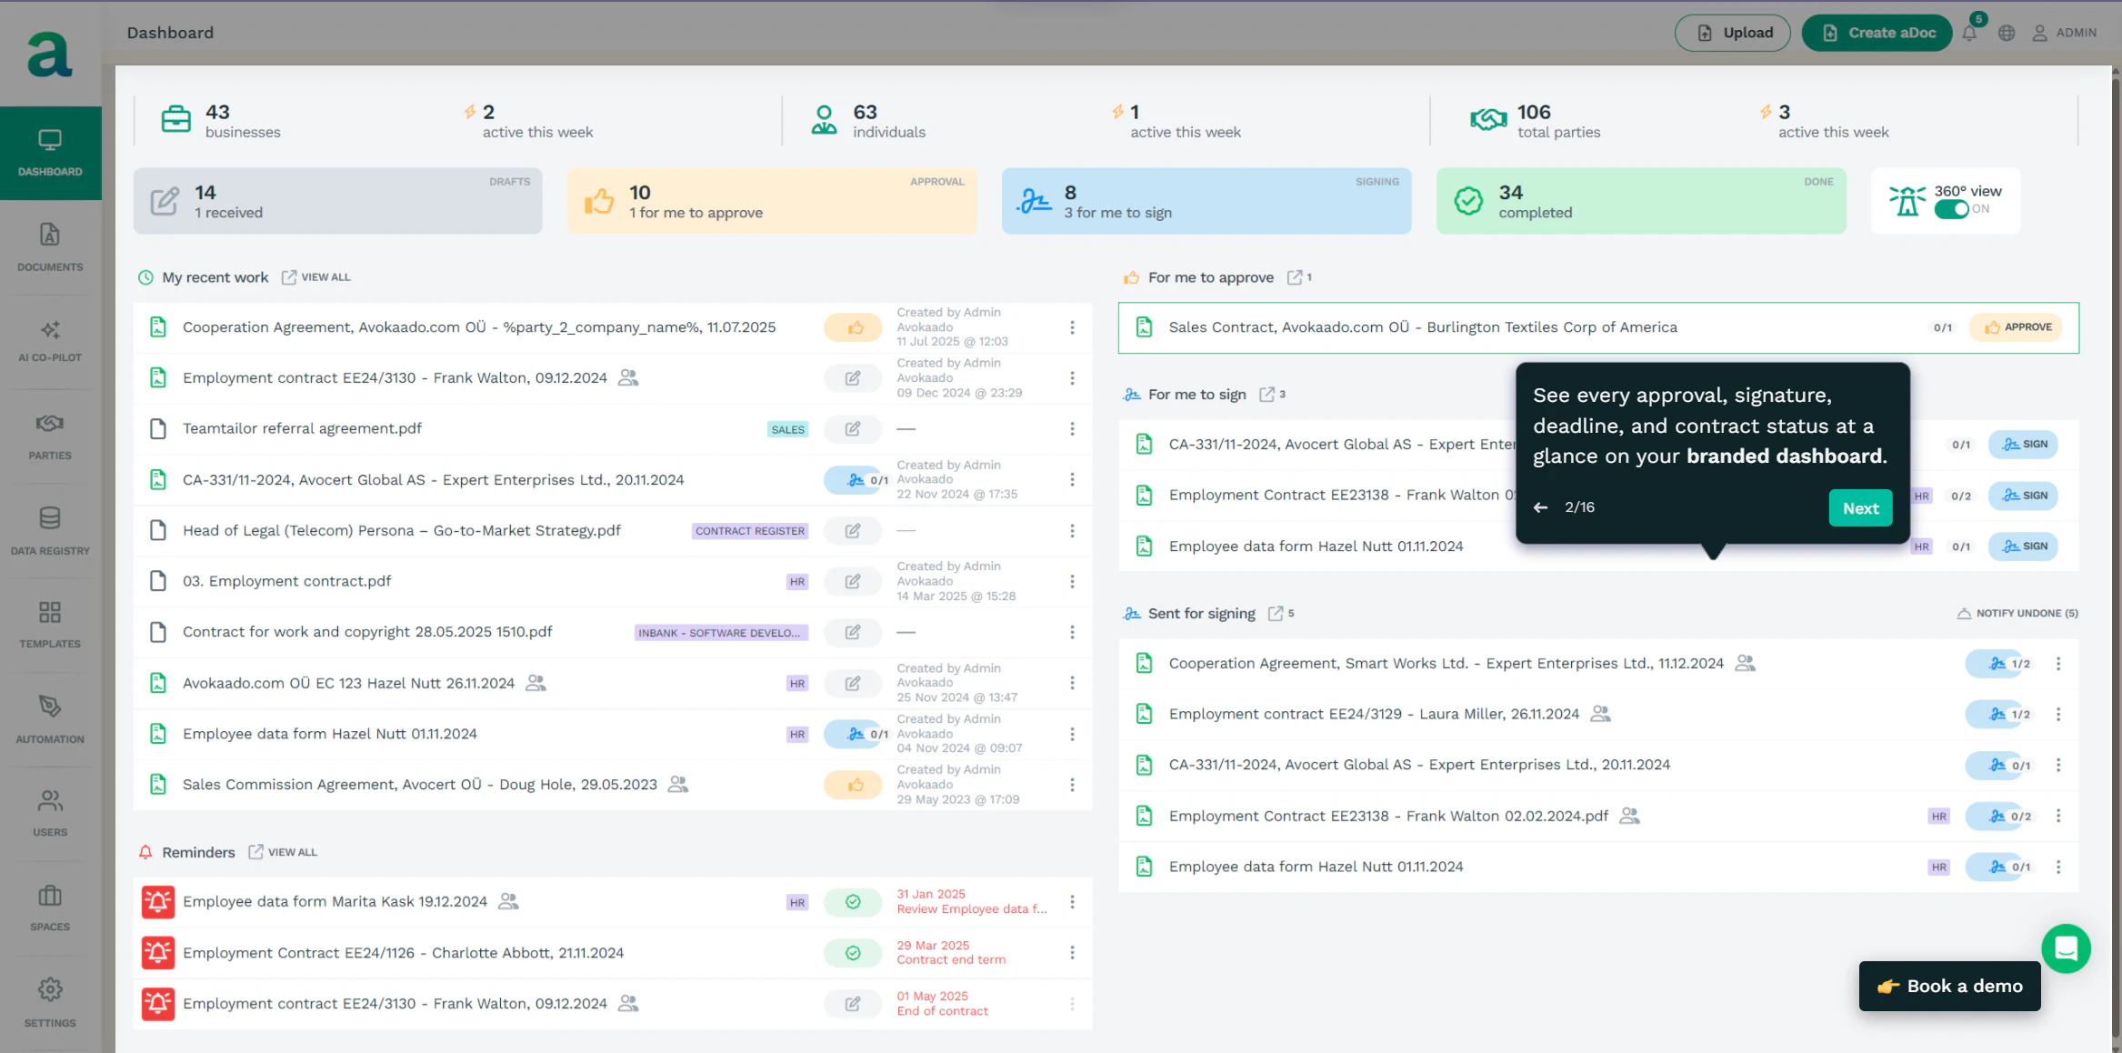Open the Parties section from the sidebar

pos(49,436)
